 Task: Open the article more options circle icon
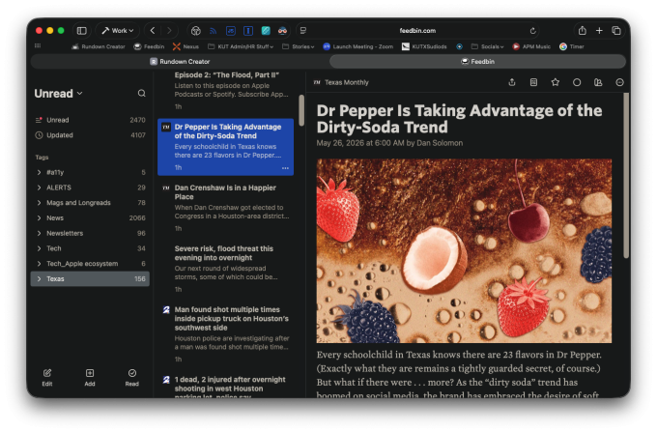click(619, 82)
